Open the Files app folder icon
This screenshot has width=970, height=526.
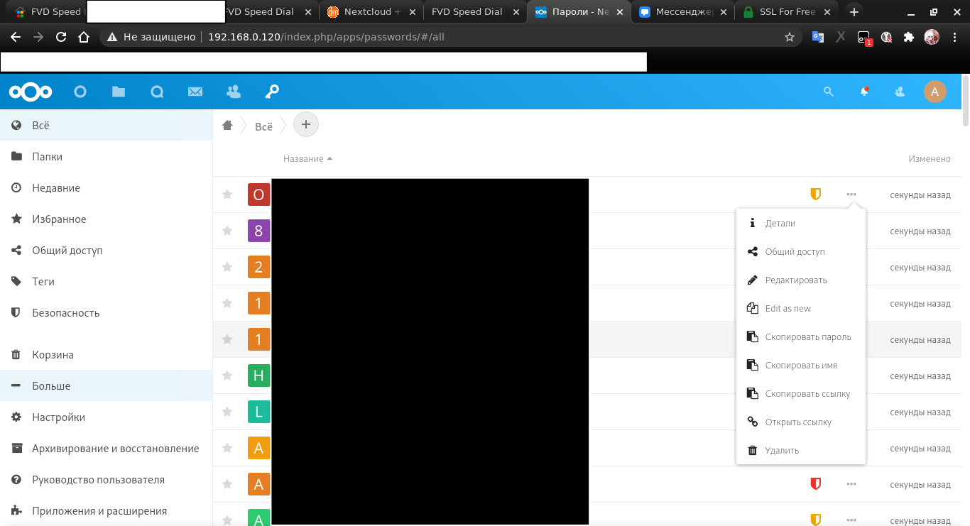pyautogui.click(x=119, y=92)
